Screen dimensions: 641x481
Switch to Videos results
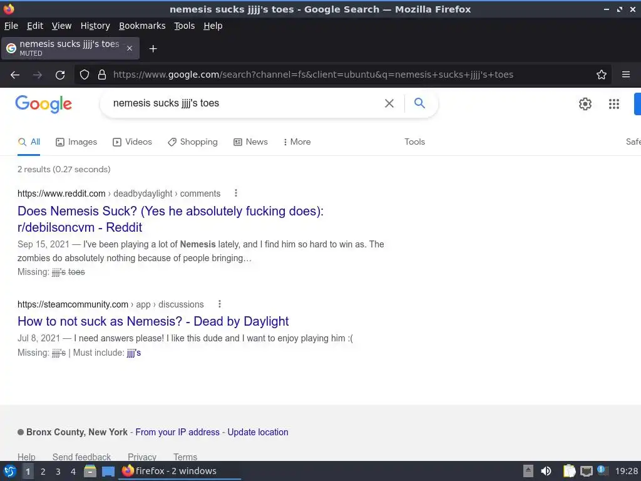(132, 142)
